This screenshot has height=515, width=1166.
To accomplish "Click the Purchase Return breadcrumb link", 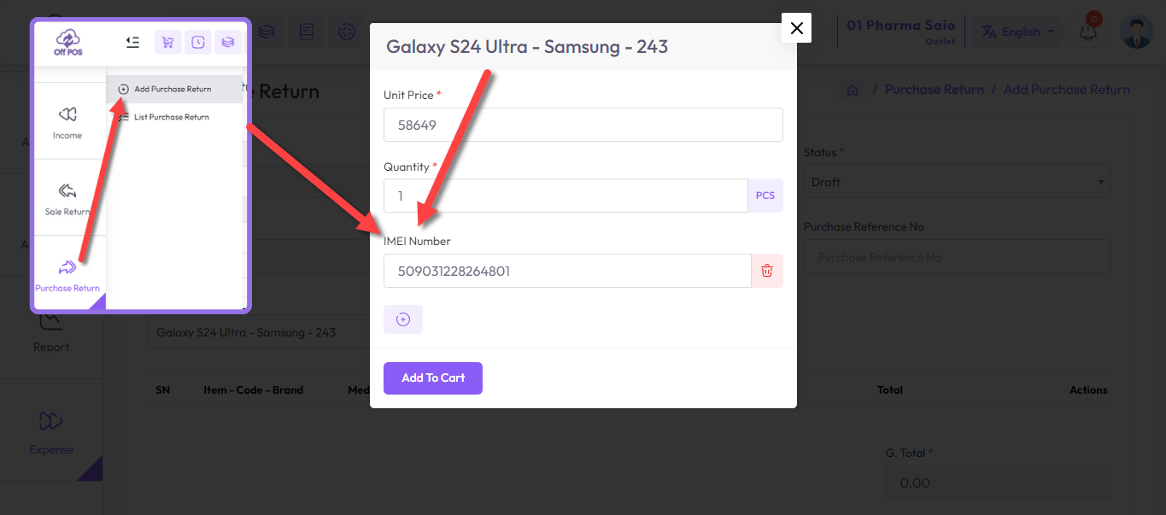I will pos(934,90).
